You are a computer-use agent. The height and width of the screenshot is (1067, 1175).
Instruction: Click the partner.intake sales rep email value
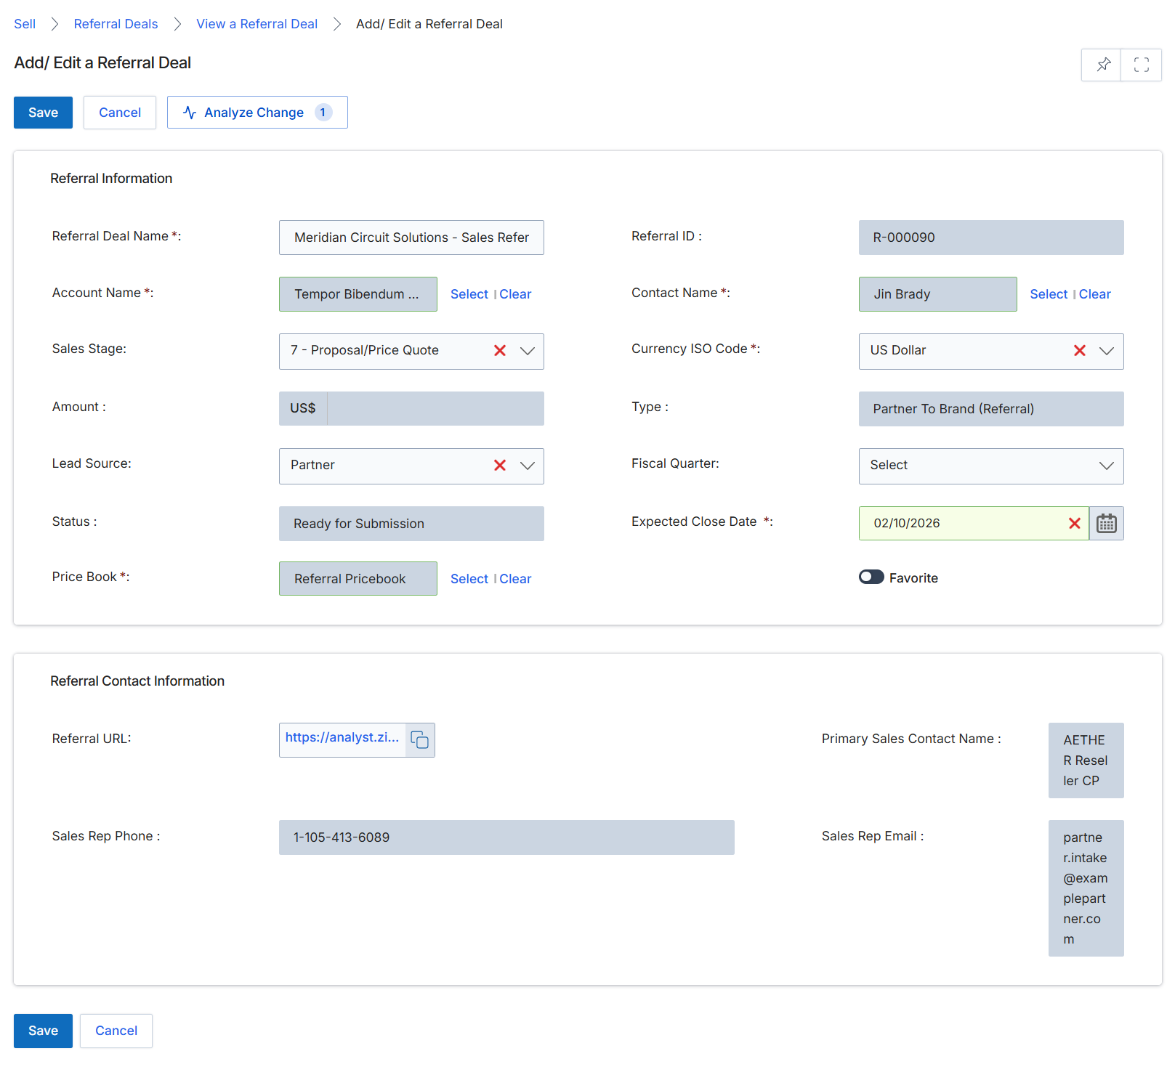(x=1086, y=888)
